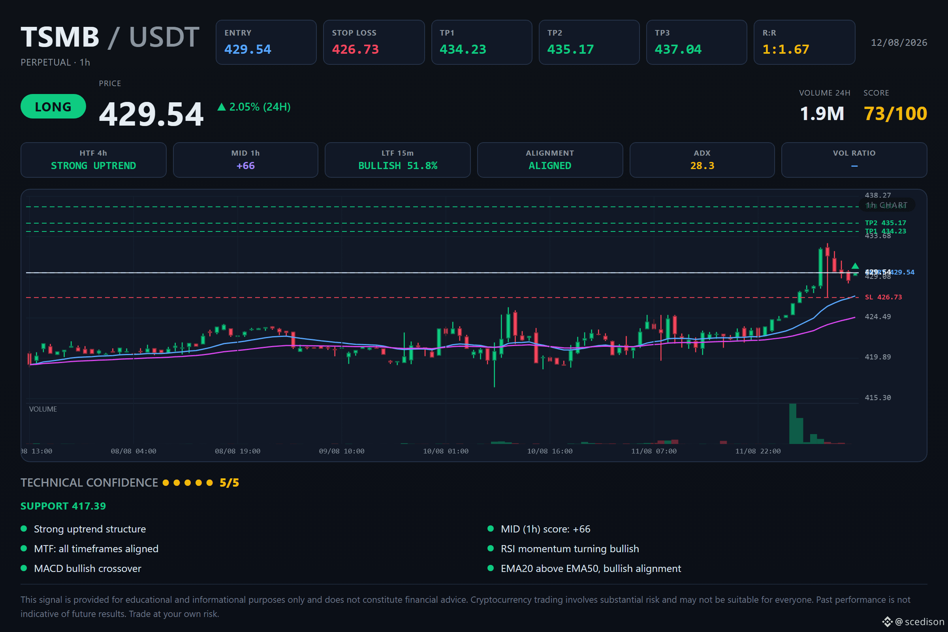
Task: Click the 11/08 07:00 time axis label
Action: tap(654, 451)
